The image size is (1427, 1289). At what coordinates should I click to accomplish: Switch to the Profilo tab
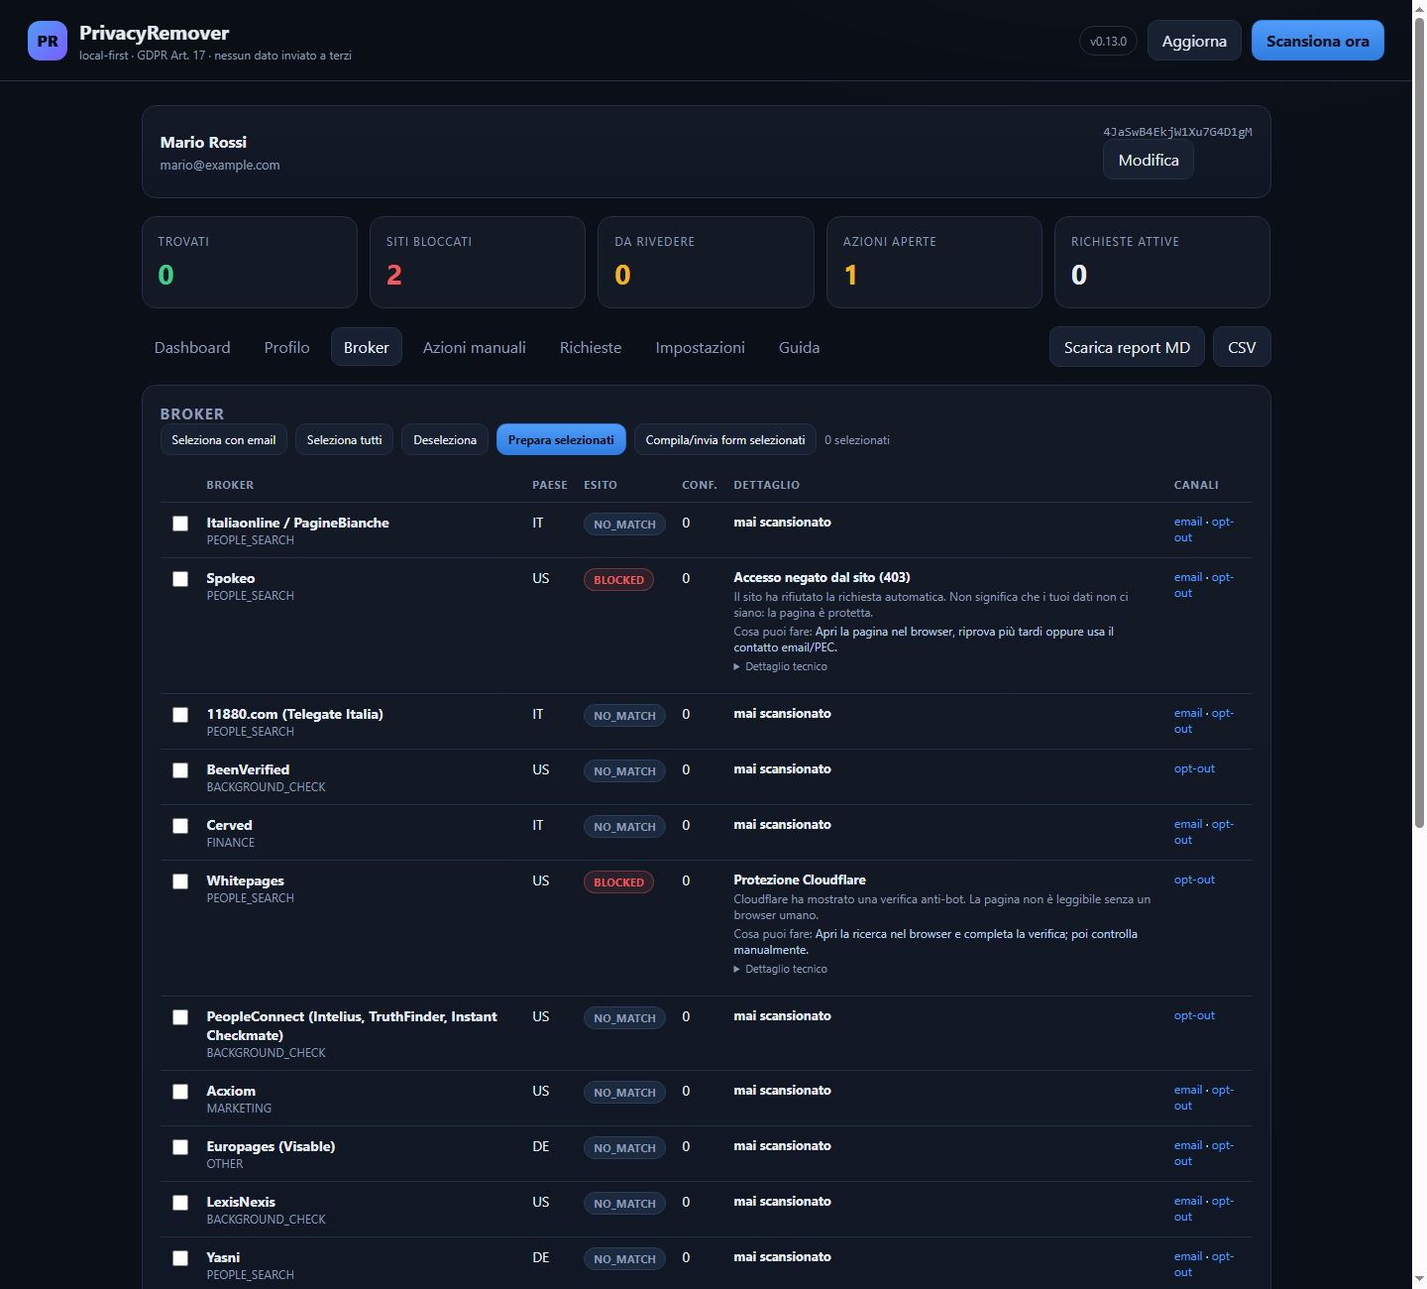coord(286,347)
